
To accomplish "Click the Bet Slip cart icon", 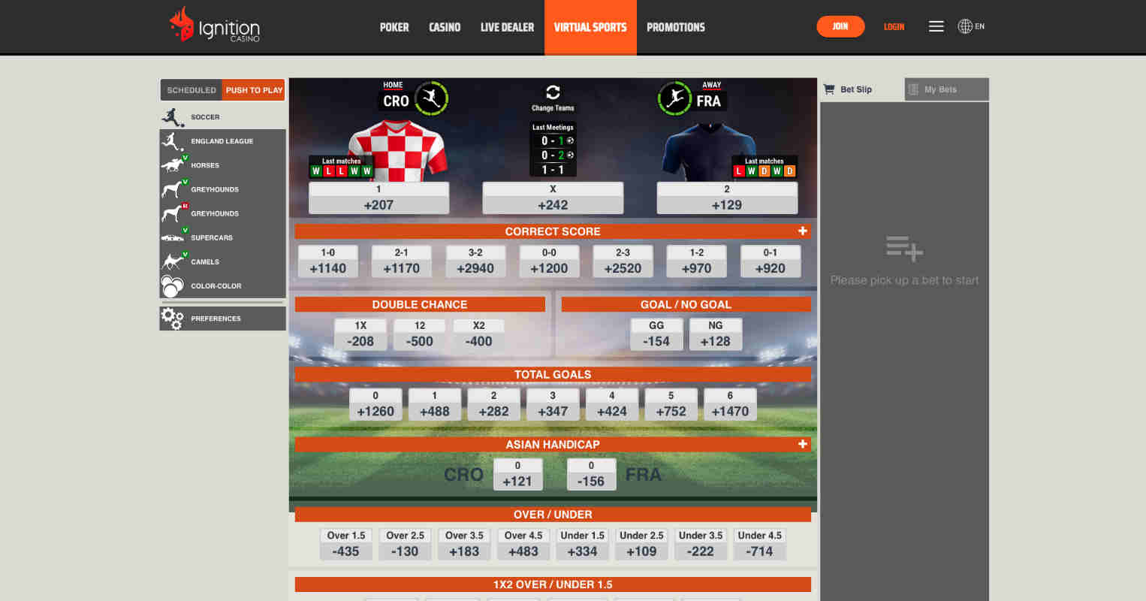I will point(829,89).
